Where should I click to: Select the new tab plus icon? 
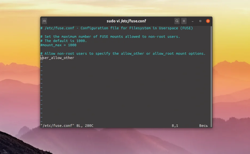(44, 21)
